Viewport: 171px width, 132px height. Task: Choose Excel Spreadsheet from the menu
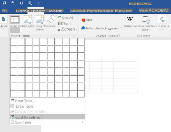(x=47, y=117)
